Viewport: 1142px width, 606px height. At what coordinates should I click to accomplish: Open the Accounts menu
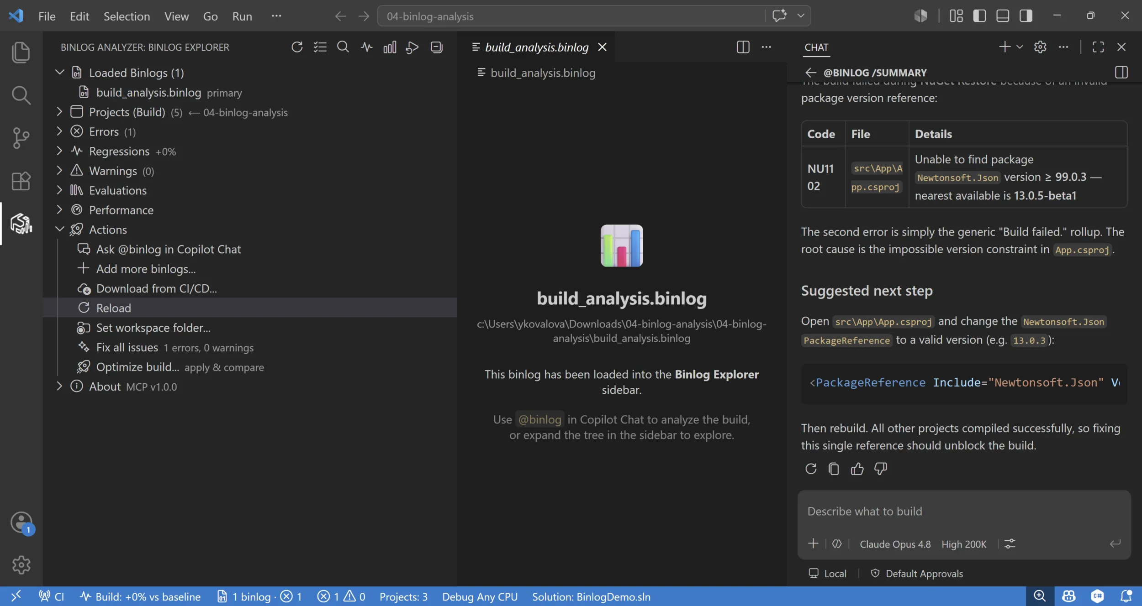[21, 522]
